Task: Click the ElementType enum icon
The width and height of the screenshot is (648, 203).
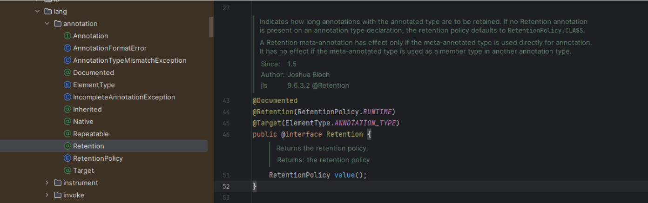Action: 67,85
